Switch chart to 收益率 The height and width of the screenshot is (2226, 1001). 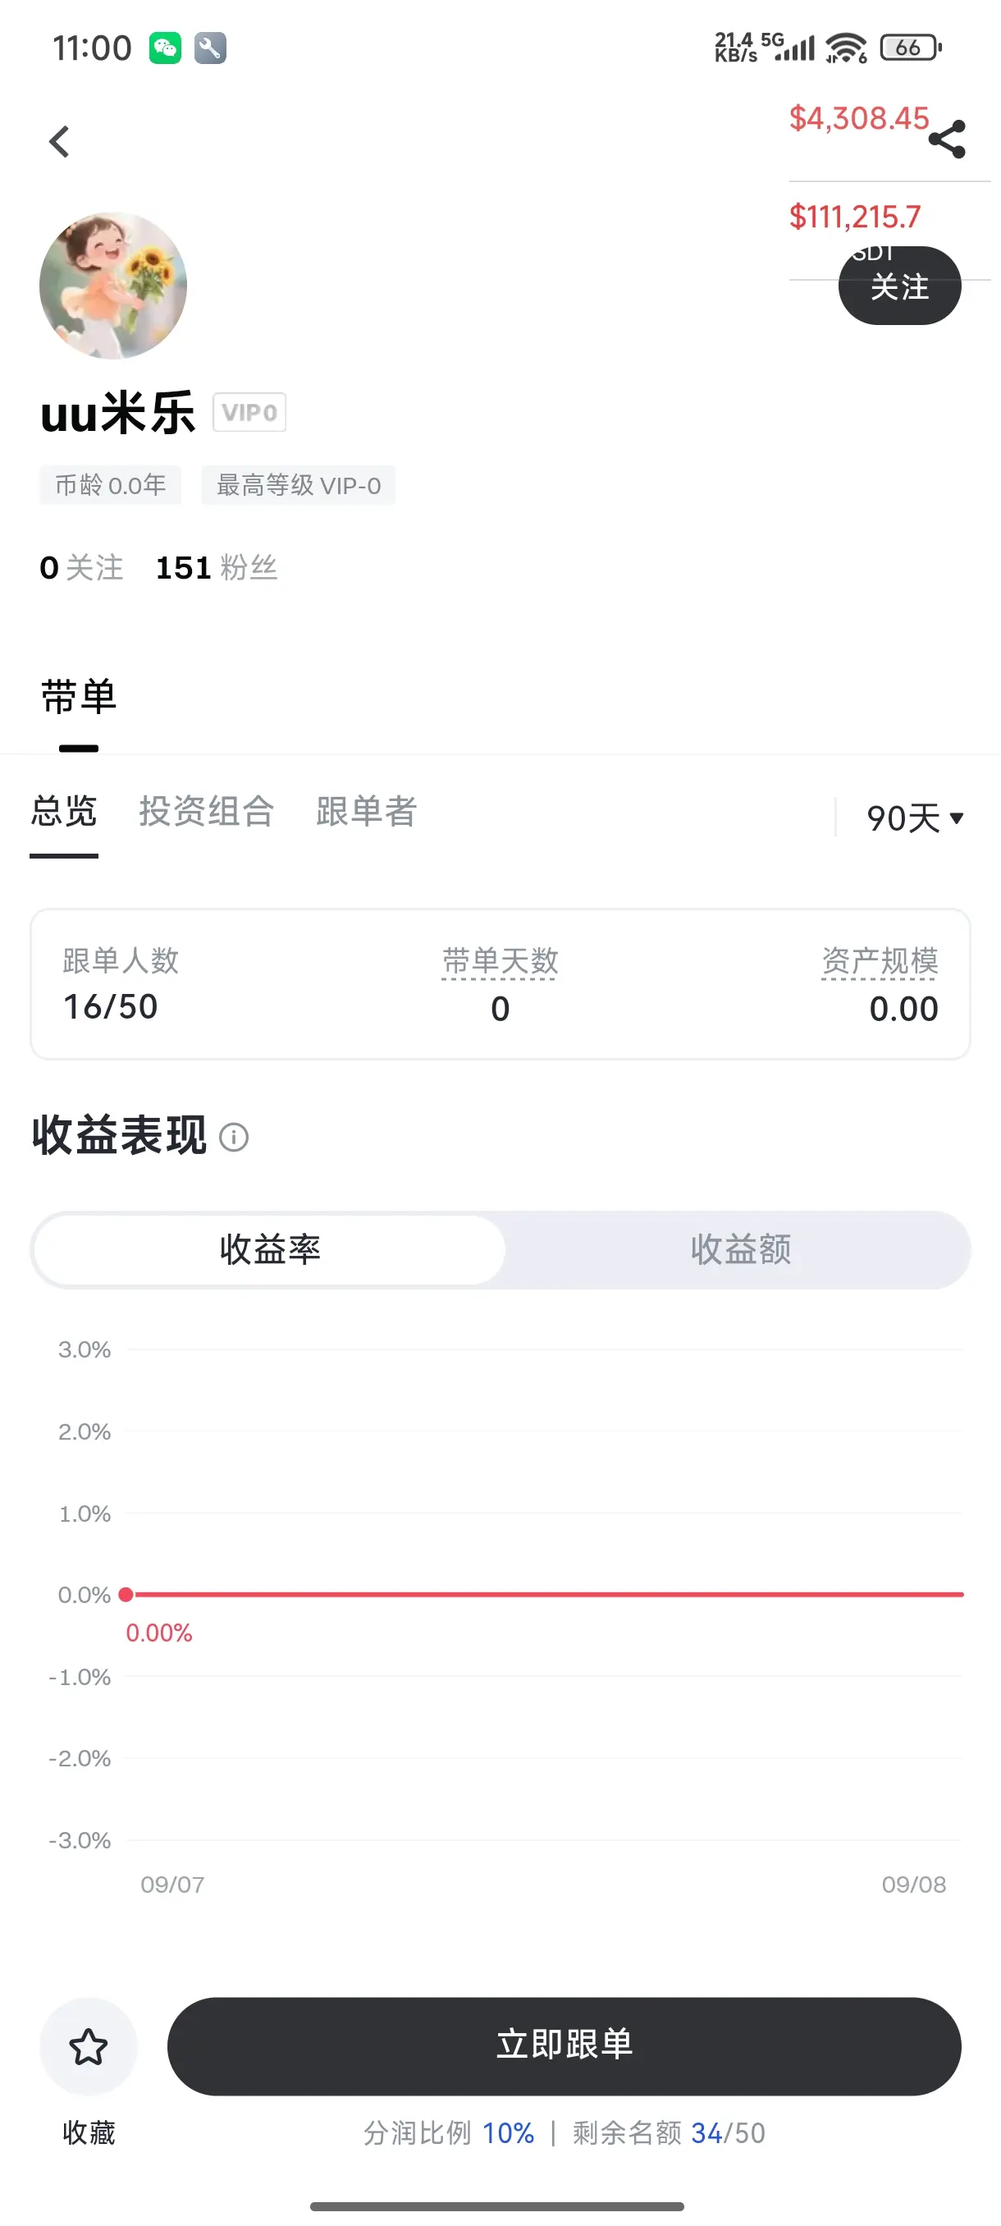pos(269,1249)
